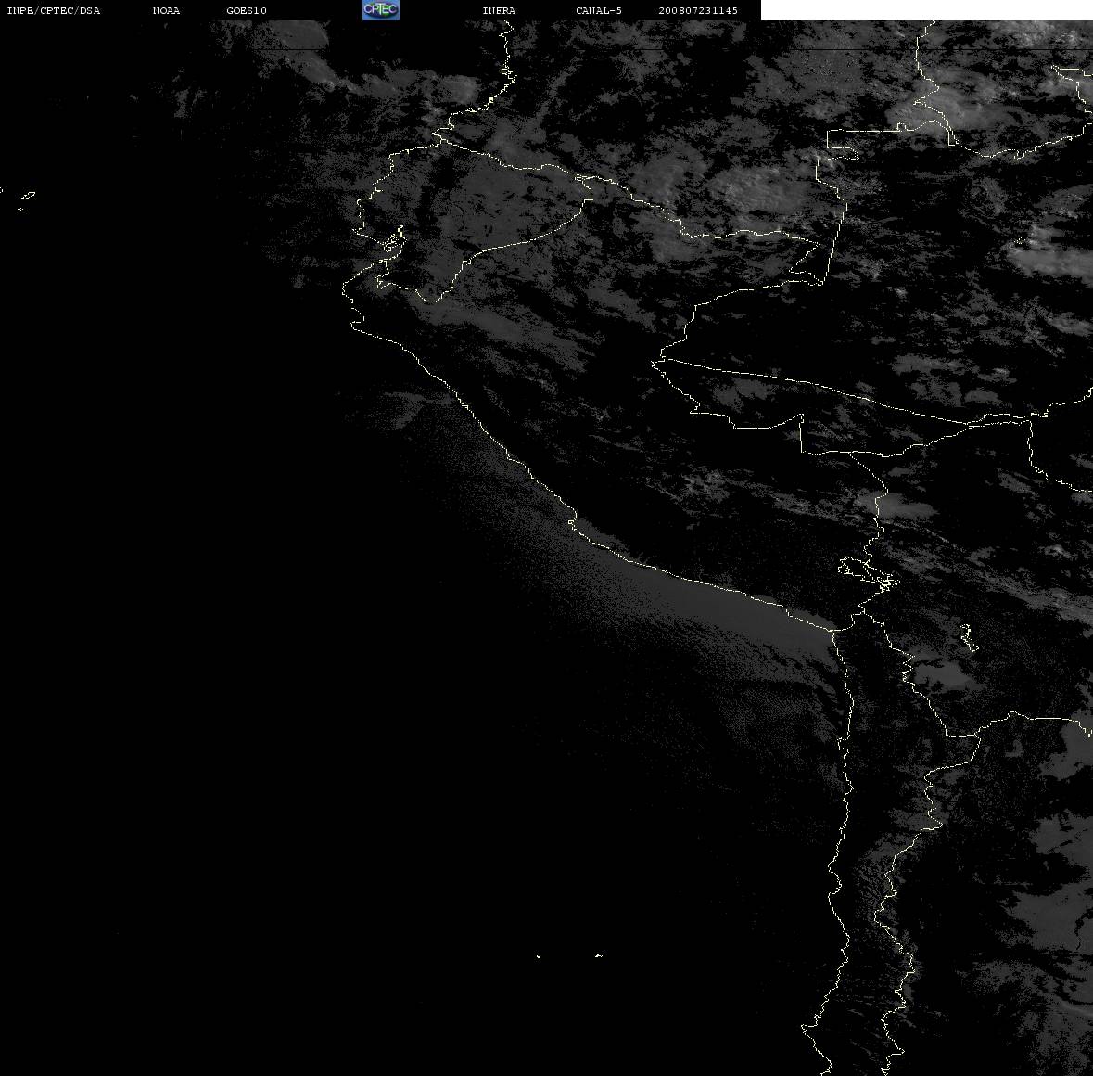
Task: Click the 200807231145 timestamp
Action: pos(698,10)
